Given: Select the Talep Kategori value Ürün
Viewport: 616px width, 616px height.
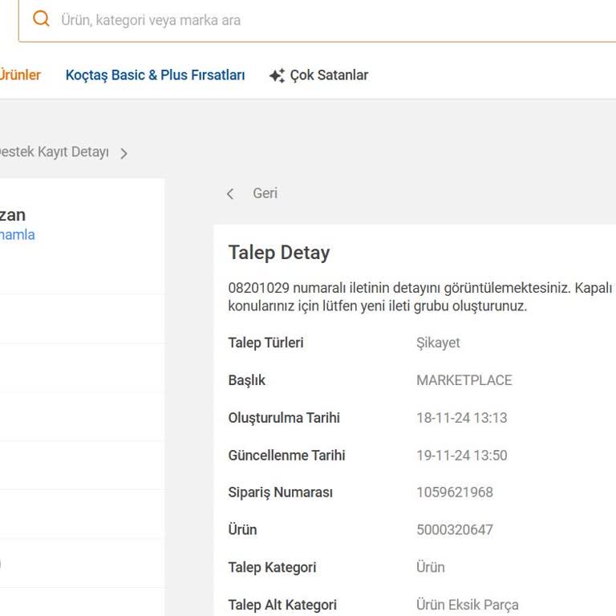Looking at the screenshot, I should pyautogui.click(x=431, y=567).
